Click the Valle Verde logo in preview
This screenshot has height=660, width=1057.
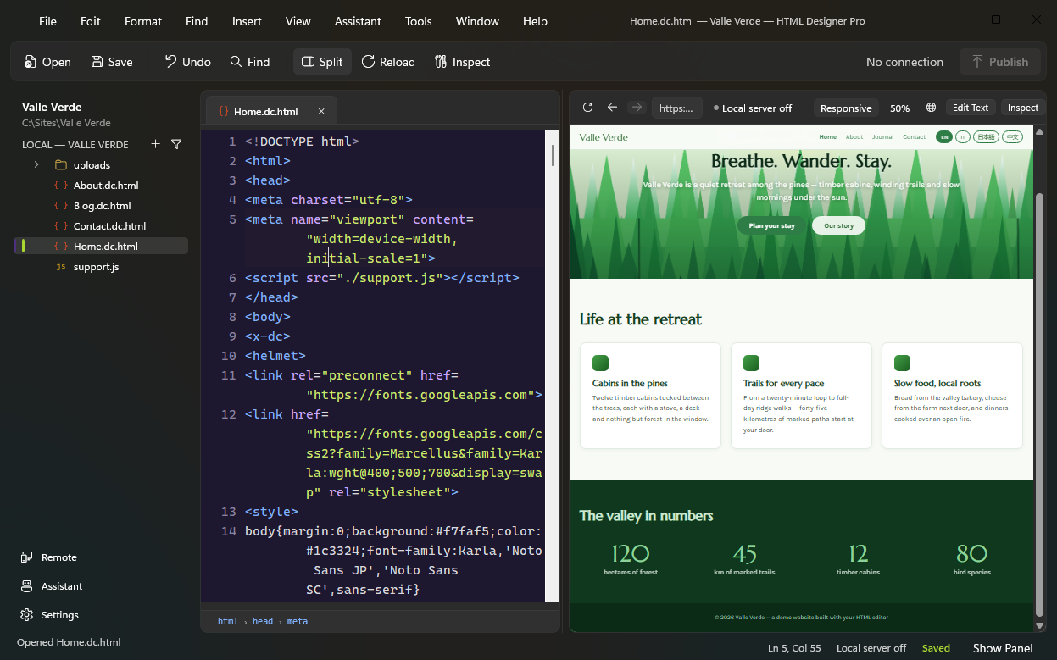click(x=604, y=136)
